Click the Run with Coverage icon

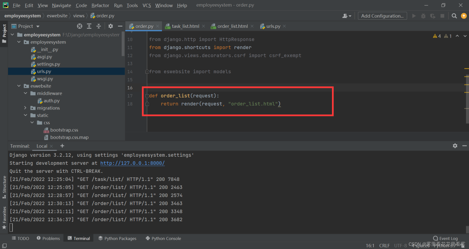[x=433, y=16]
